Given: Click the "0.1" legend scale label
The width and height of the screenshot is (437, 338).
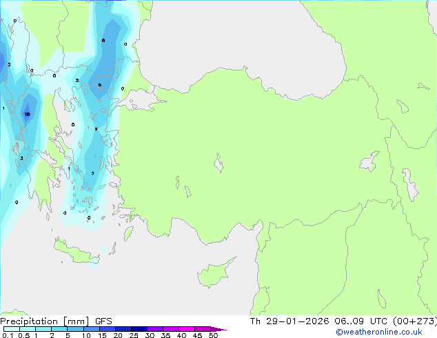Looking at the screenshot, I should click(x=8, y=335).
